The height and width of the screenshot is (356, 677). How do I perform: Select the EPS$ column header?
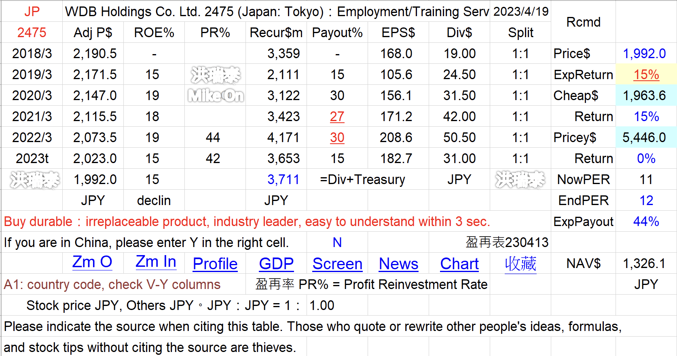(398, 33)
